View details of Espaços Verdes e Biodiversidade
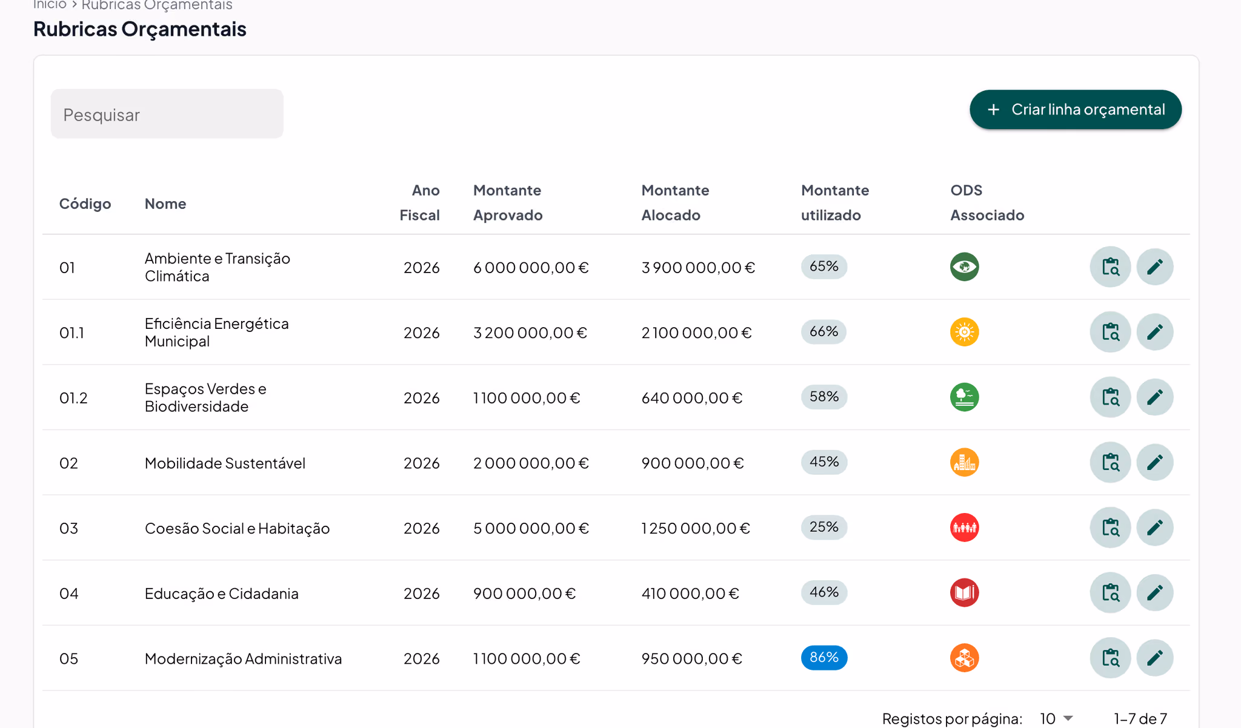This screenshot has height=728, width=1241. coord(1110,397)
